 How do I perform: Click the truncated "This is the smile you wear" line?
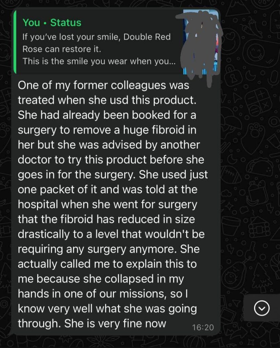[x=98, y=62]
